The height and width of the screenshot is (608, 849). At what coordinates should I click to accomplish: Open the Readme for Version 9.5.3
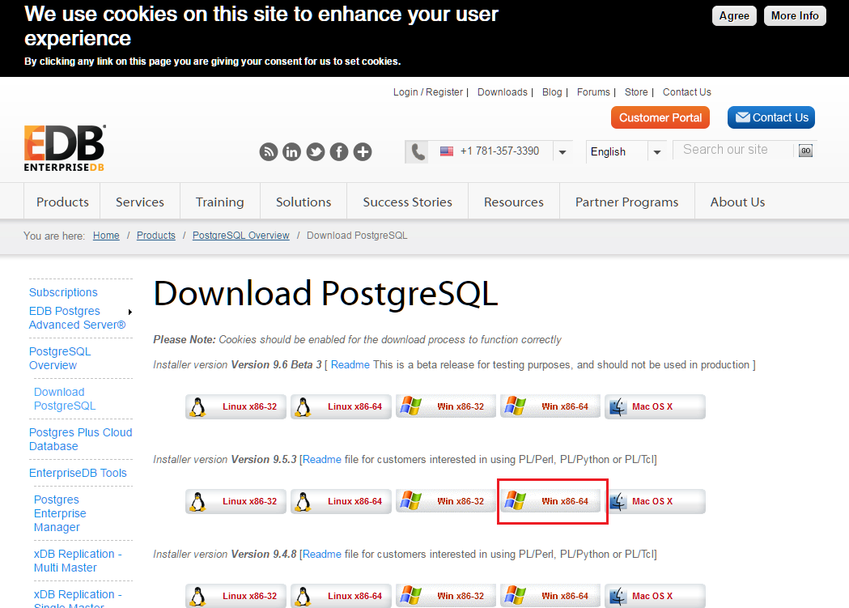pos(322,460)
